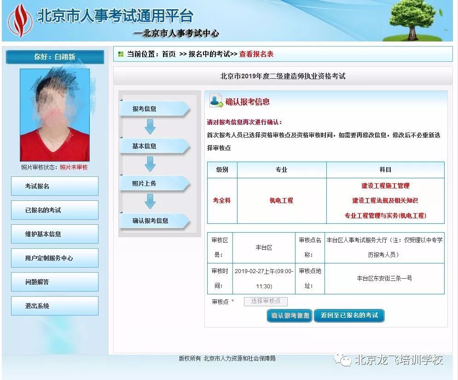458x380 pixels.
Task: Click the review time 2019-02-27 cell
Action: (264, 279)
